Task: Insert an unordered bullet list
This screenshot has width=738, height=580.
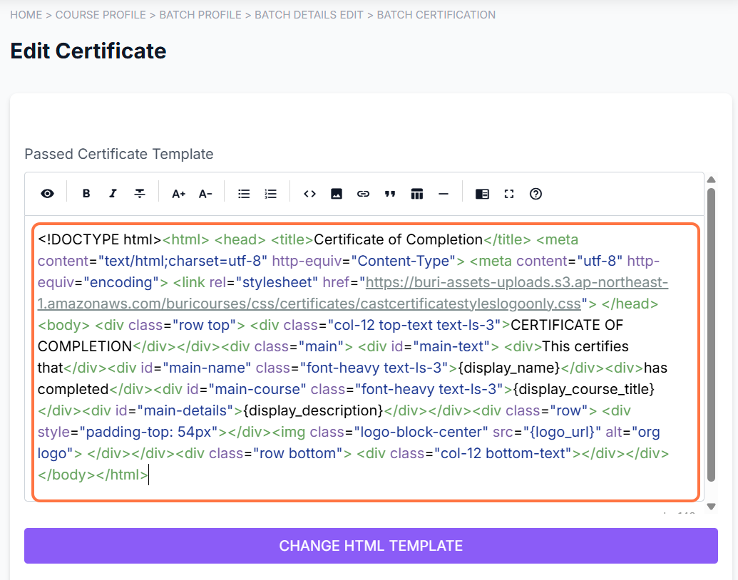Action: click(244, 194)
